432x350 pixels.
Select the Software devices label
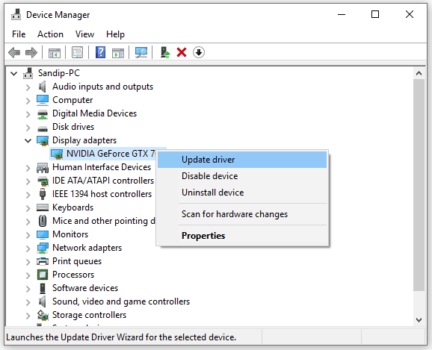point(85,288)
